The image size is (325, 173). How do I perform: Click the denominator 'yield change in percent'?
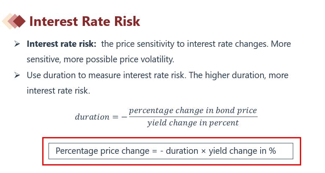tap(193, 123)
